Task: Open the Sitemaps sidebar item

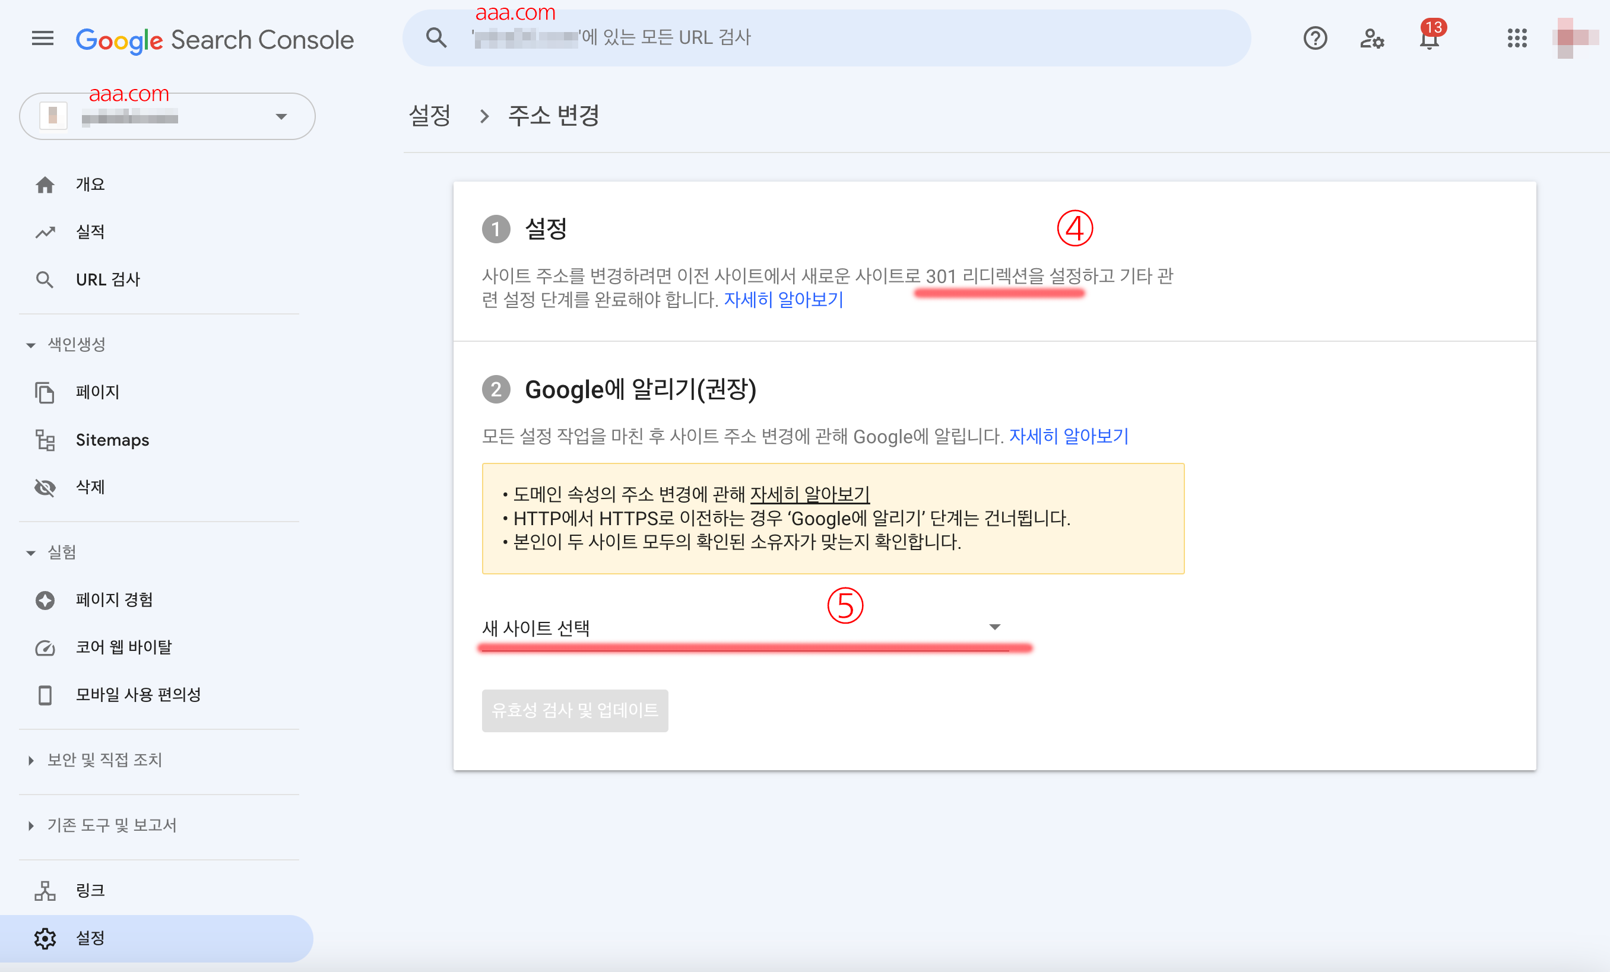Action: pos(112,440)
